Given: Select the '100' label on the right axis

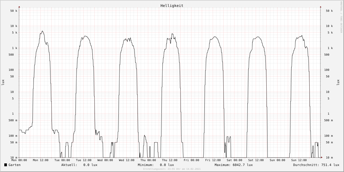Looking at the screenshot, I should click(327, 70).
